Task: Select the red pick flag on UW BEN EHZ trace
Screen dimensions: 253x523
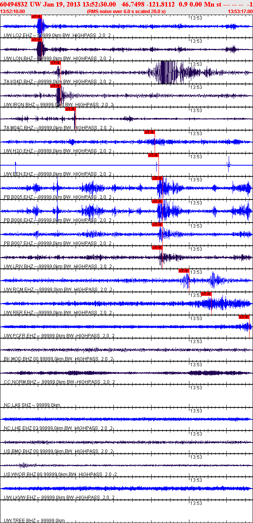Action: (153, 155)
